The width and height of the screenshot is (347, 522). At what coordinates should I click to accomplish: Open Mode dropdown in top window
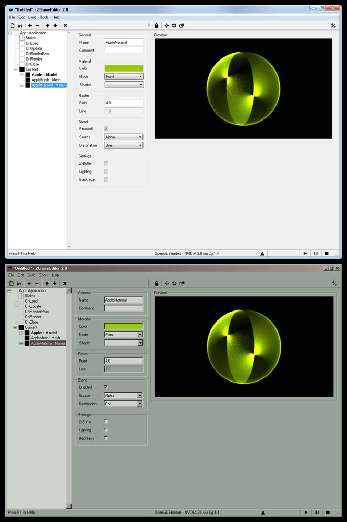click(x=124, y=77)
